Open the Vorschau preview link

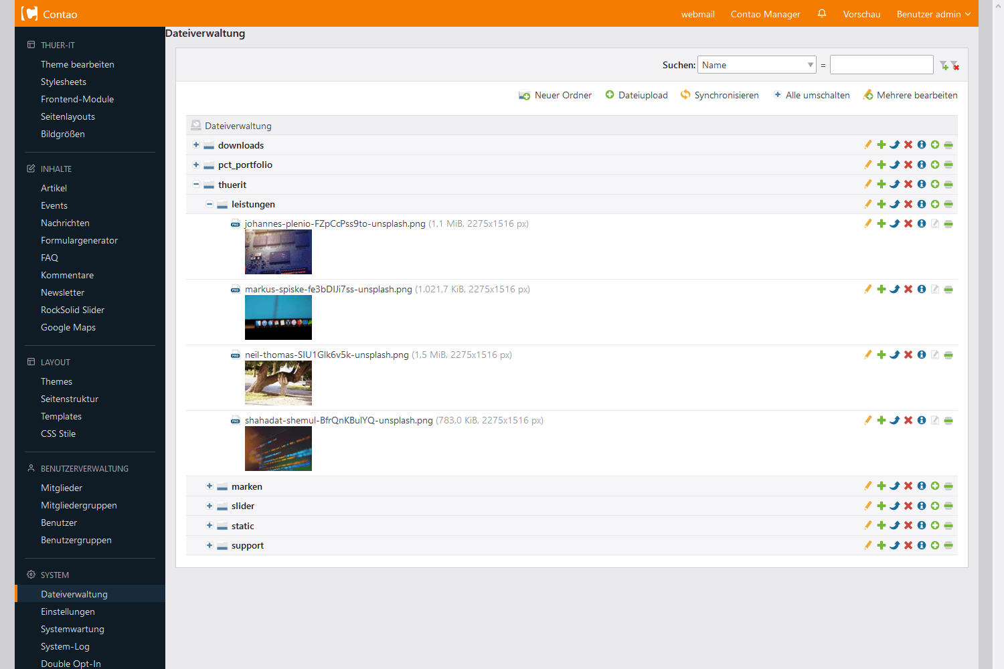tap(861, 14)
